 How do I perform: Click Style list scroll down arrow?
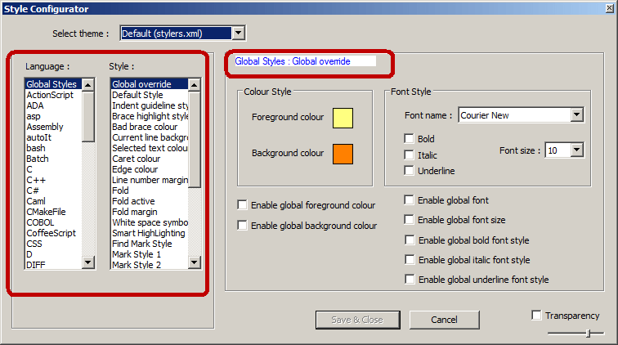coord(194,262)
